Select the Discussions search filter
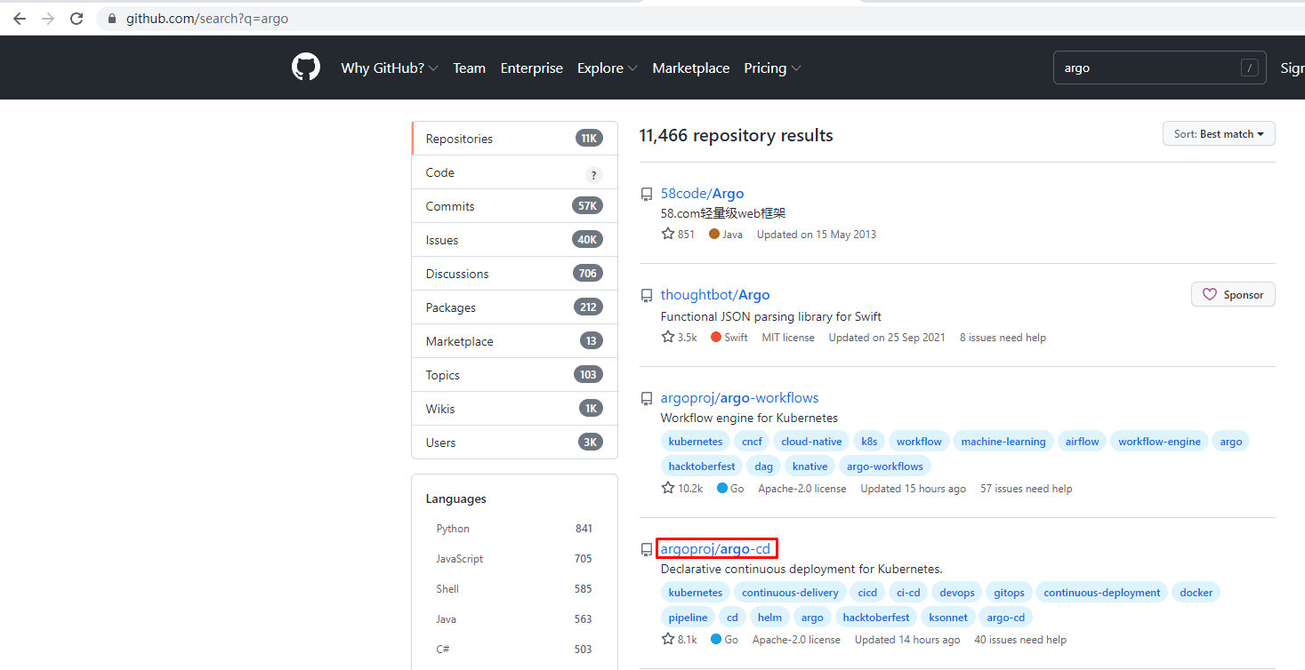 (x=514, y=274)
